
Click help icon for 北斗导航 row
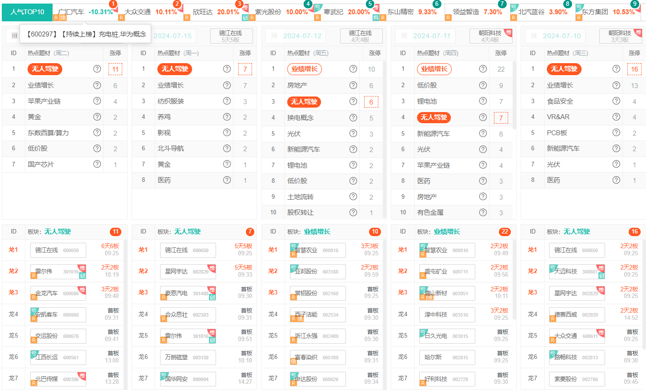tap(227, 148)
